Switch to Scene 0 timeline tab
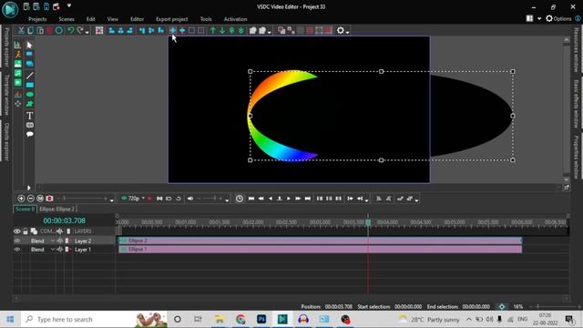This screenshot has height=328, width=583. 25,209
